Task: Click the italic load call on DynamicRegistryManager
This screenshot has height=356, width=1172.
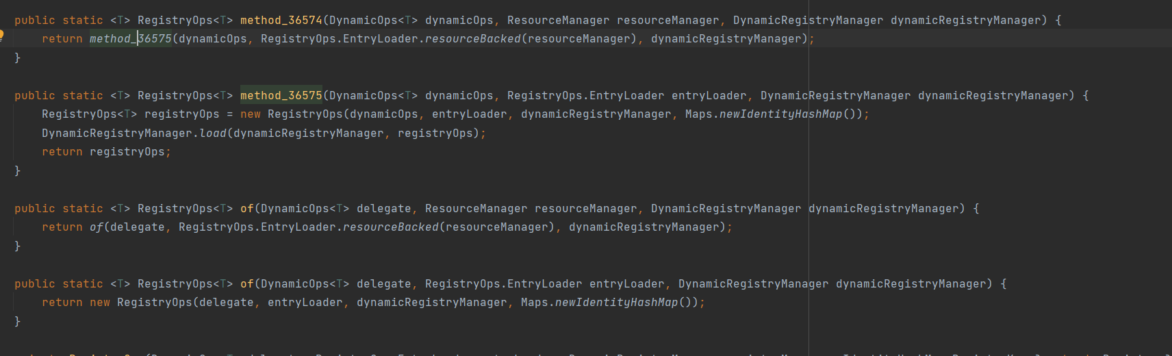Action: point(213,133)
